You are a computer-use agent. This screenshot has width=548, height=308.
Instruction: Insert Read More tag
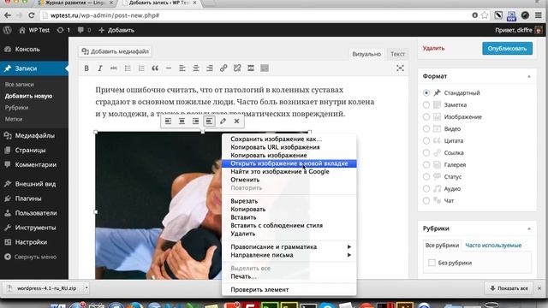coord(251,68)
